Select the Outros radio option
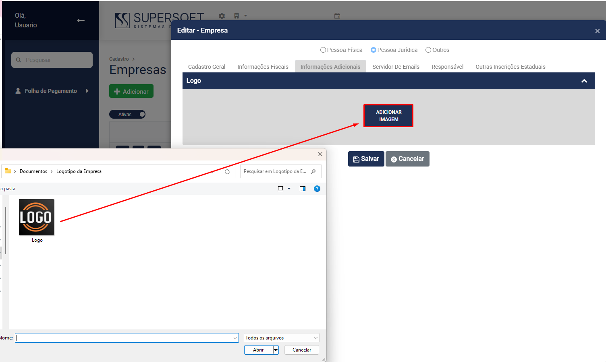606x362 pixels. (x=428, y=50)
